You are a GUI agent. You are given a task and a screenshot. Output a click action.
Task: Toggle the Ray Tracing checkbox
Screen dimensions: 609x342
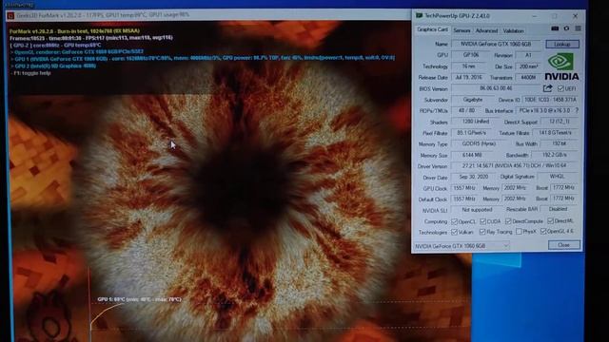tap(482, 232)
